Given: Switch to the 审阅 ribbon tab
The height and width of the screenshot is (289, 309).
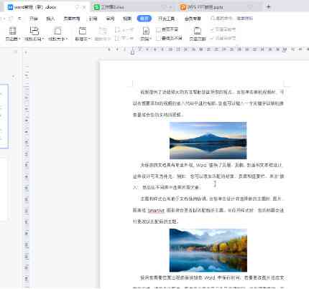Looking at the screenshot, I should point(110,19).
